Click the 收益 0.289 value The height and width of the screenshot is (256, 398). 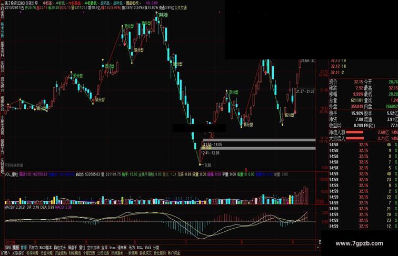click(359, 126)
